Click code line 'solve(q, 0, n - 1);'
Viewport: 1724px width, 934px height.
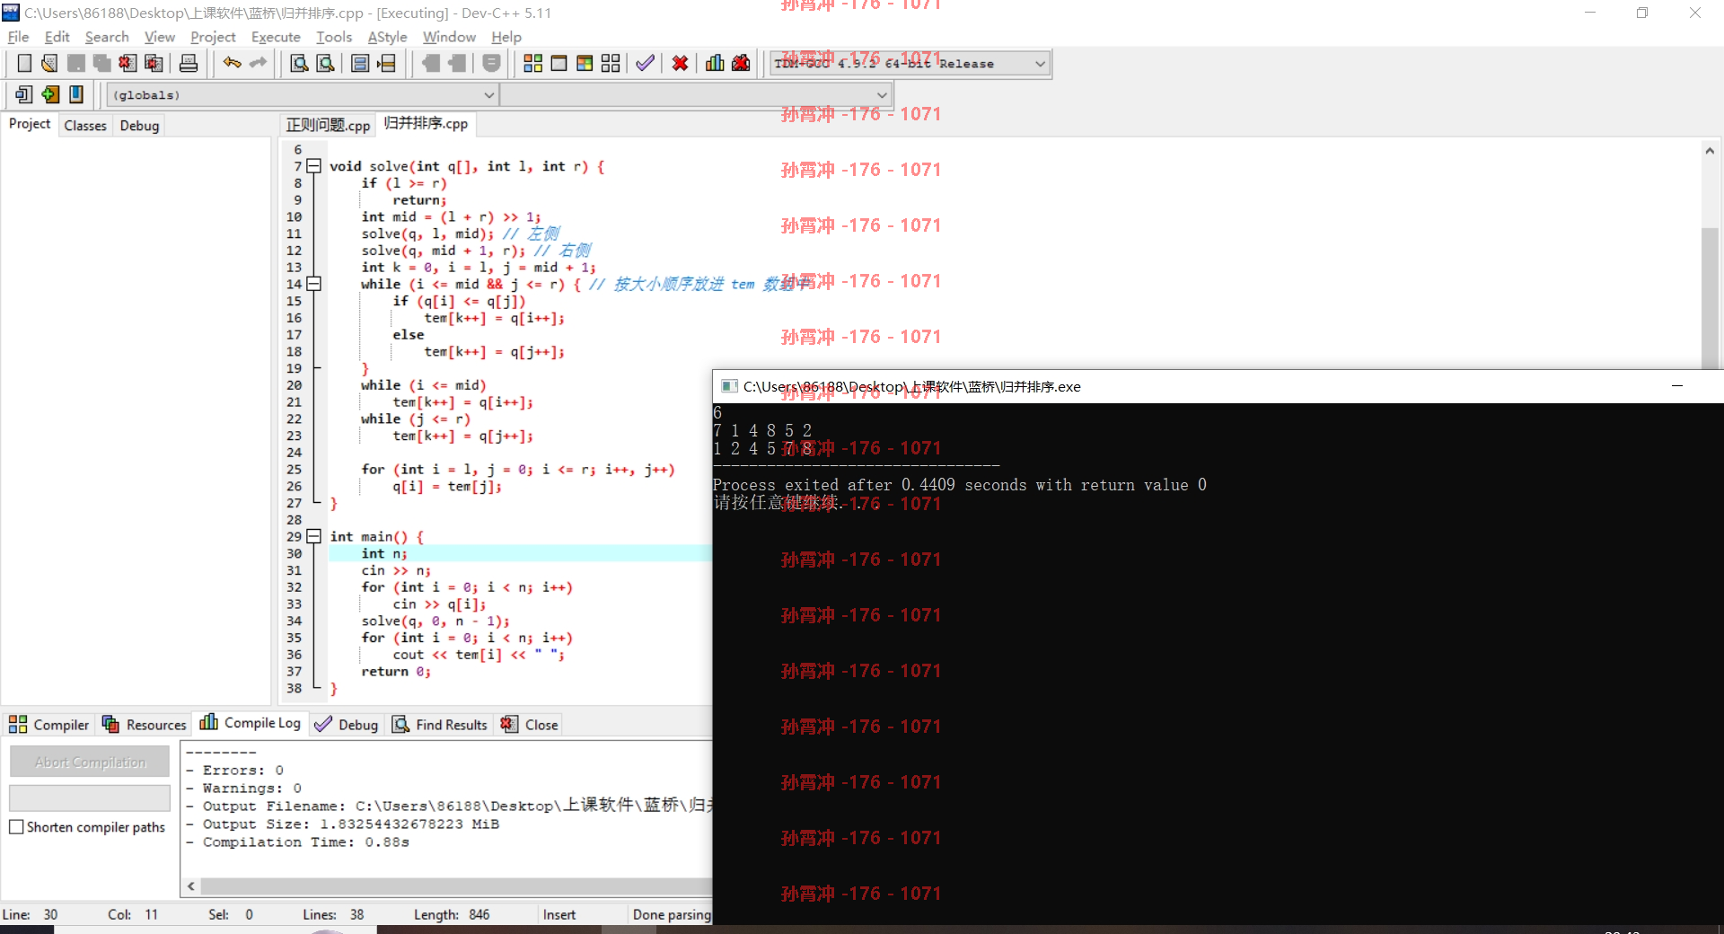435,621
